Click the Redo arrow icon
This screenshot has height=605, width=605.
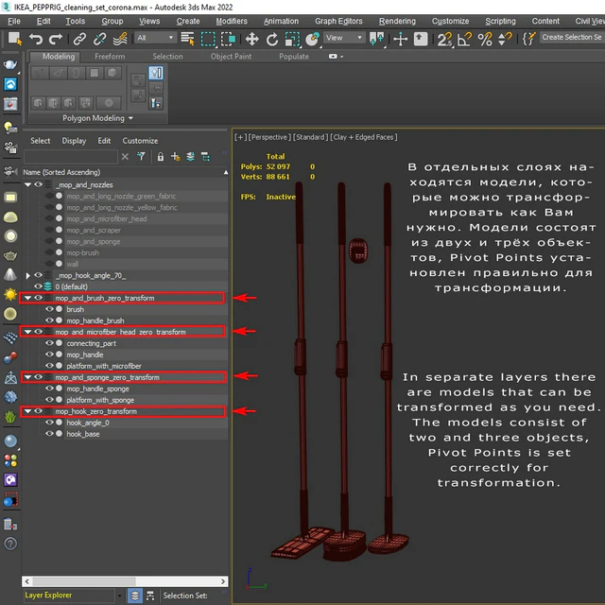(x=56, y=39)
